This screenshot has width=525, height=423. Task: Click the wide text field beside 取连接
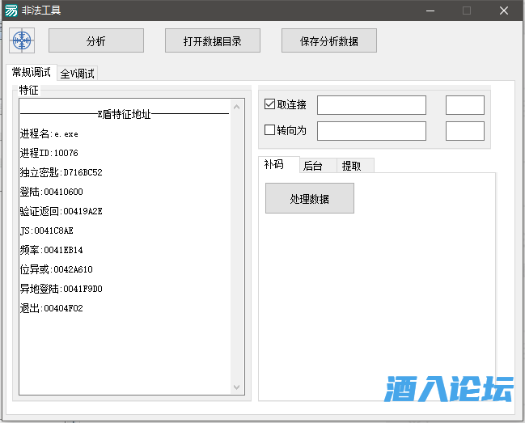pos(371,105)
